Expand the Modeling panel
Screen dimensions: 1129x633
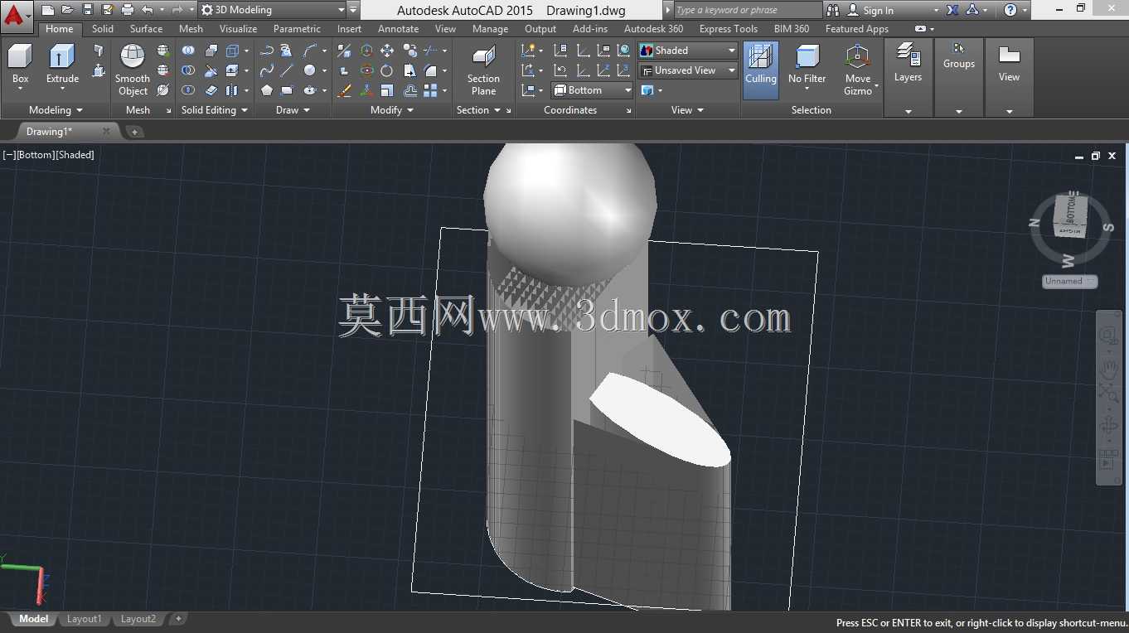point(56,110)
